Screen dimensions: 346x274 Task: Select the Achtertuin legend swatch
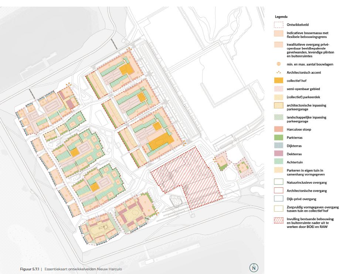(x=278, y=162)
